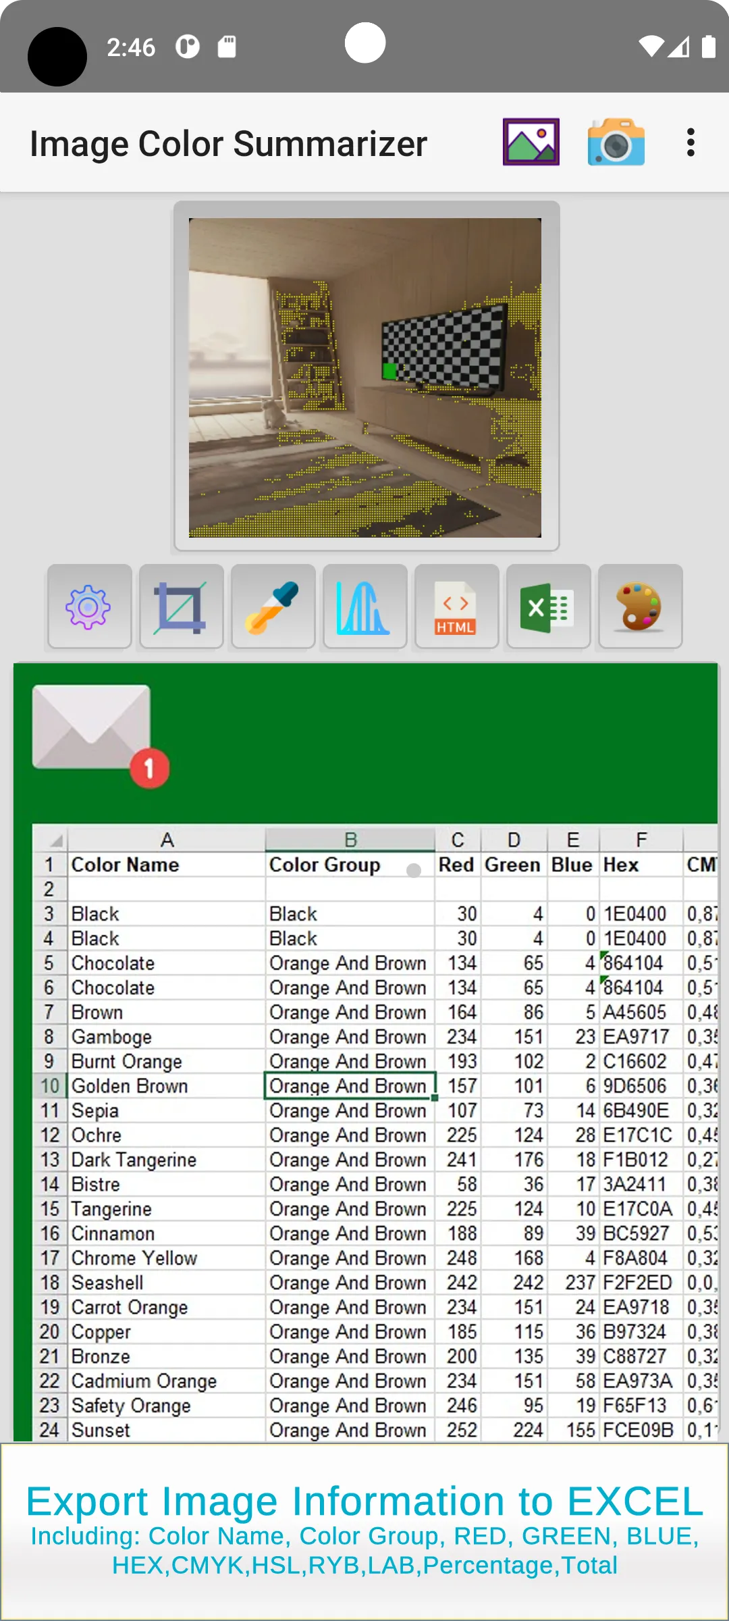Click hex value '3A2411'
Screen dimensions: 729x1621
point(641,1184)
